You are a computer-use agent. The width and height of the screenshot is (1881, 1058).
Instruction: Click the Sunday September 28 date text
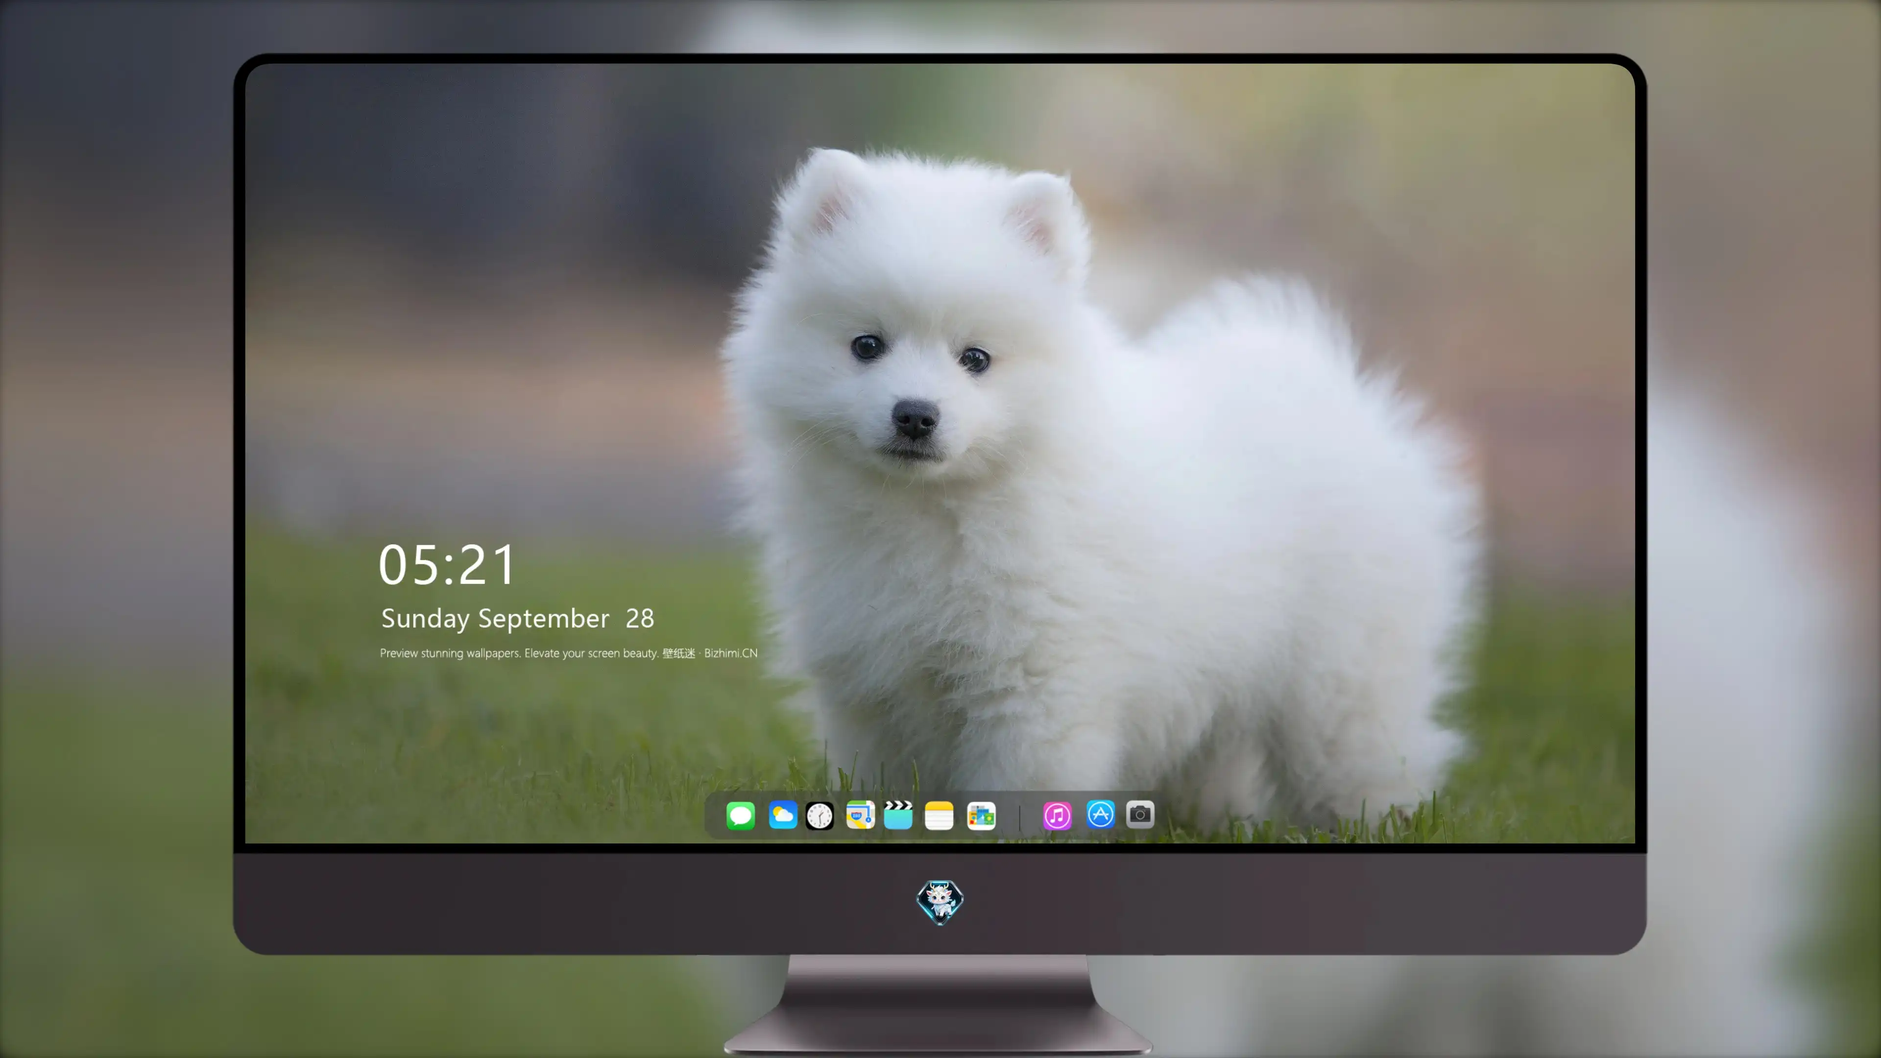[518, 619]
